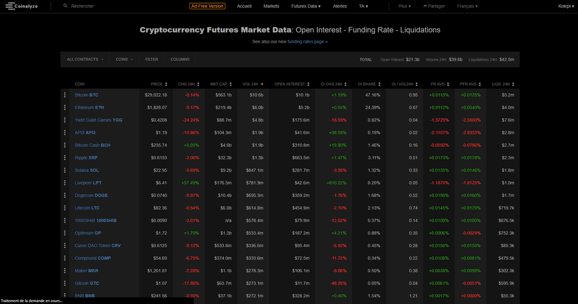Follow the funding rates page link

pos(307,41)
